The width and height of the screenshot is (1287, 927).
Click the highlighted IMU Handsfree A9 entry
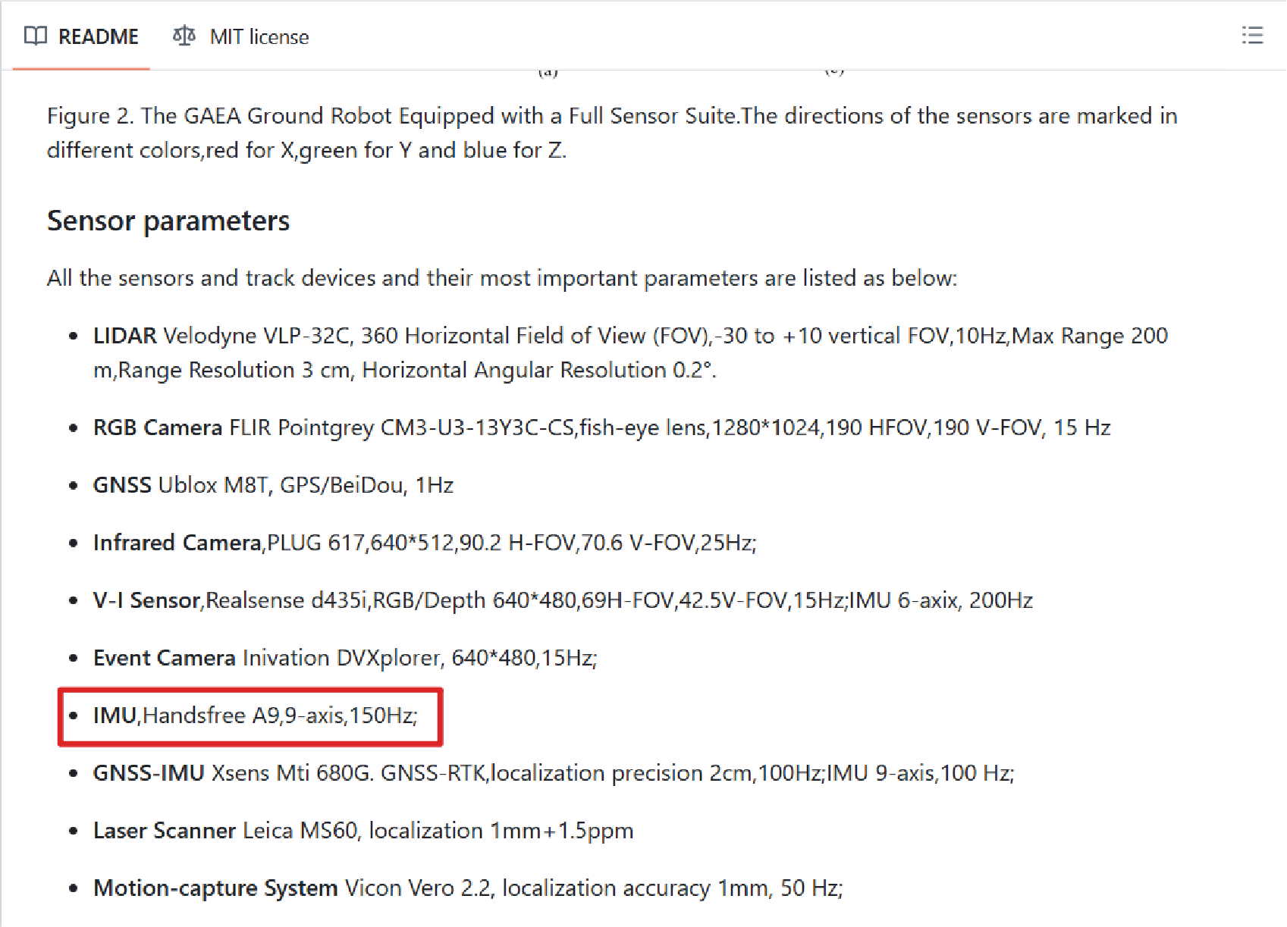(x=255, y=716)
